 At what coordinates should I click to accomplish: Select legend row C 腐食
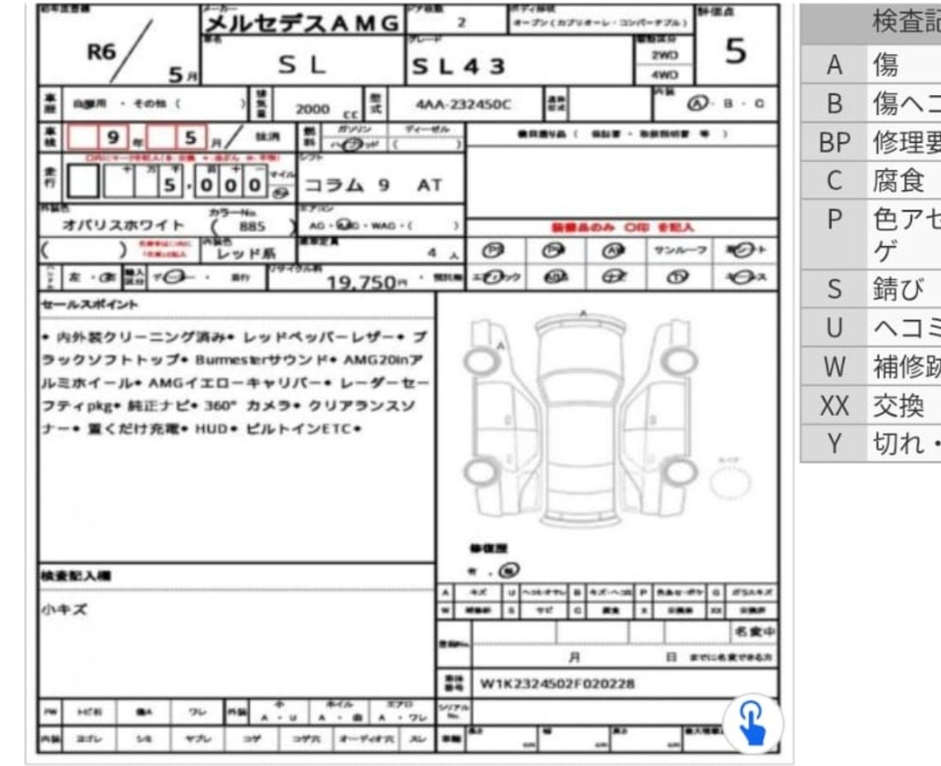pos(871,181)
